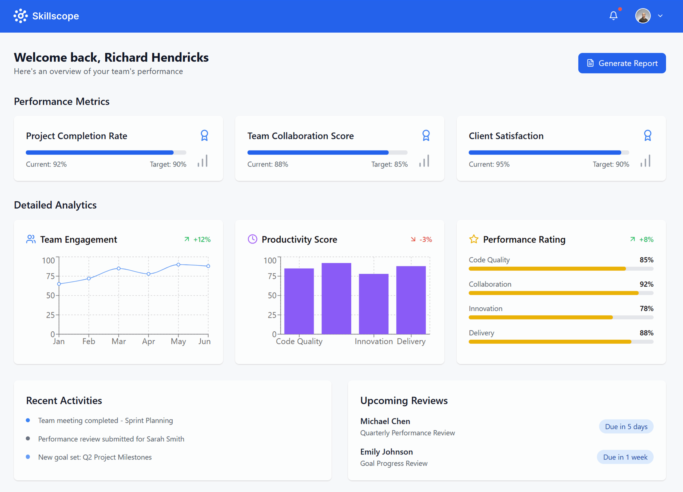Viewport: 683px width, 492px height.
Task: Click the Project Completion Rate progress bar
Action: point(106,152)
